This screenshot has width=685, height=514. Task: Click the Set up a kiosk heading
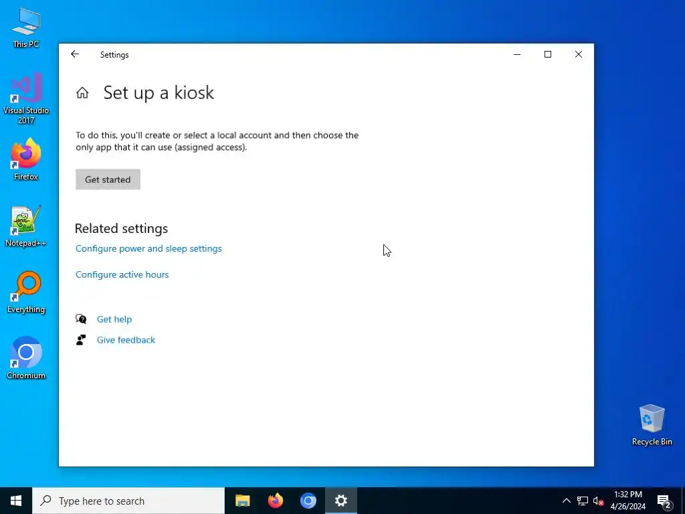(x=159, y=92)
